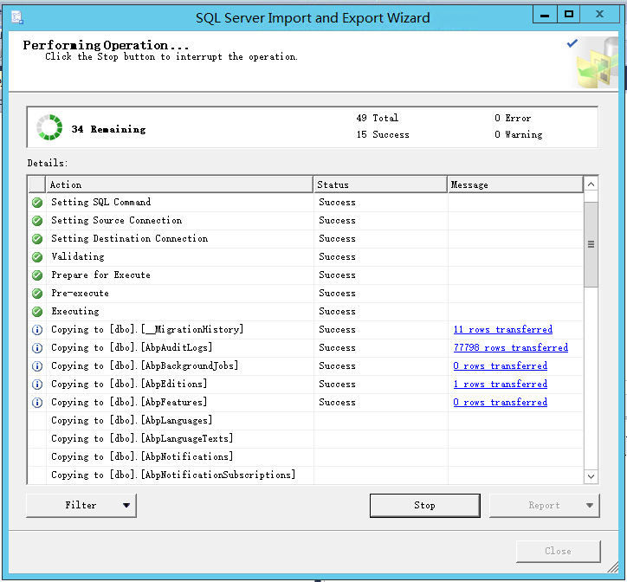
Task: Click info icon for AbpAuditLogs row
Action: [37, 348]
